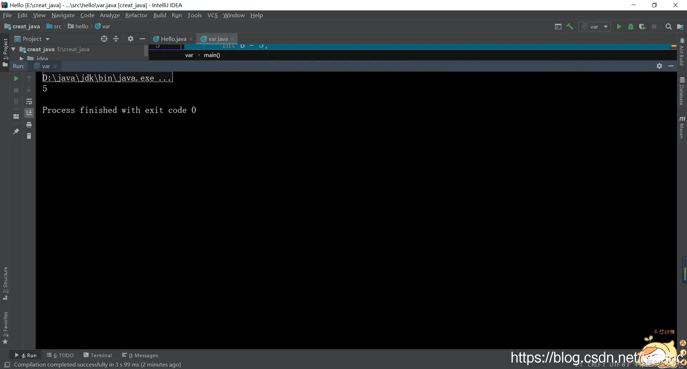Print the console output
The height and width of the screenshot is (369, 687).
29,125
